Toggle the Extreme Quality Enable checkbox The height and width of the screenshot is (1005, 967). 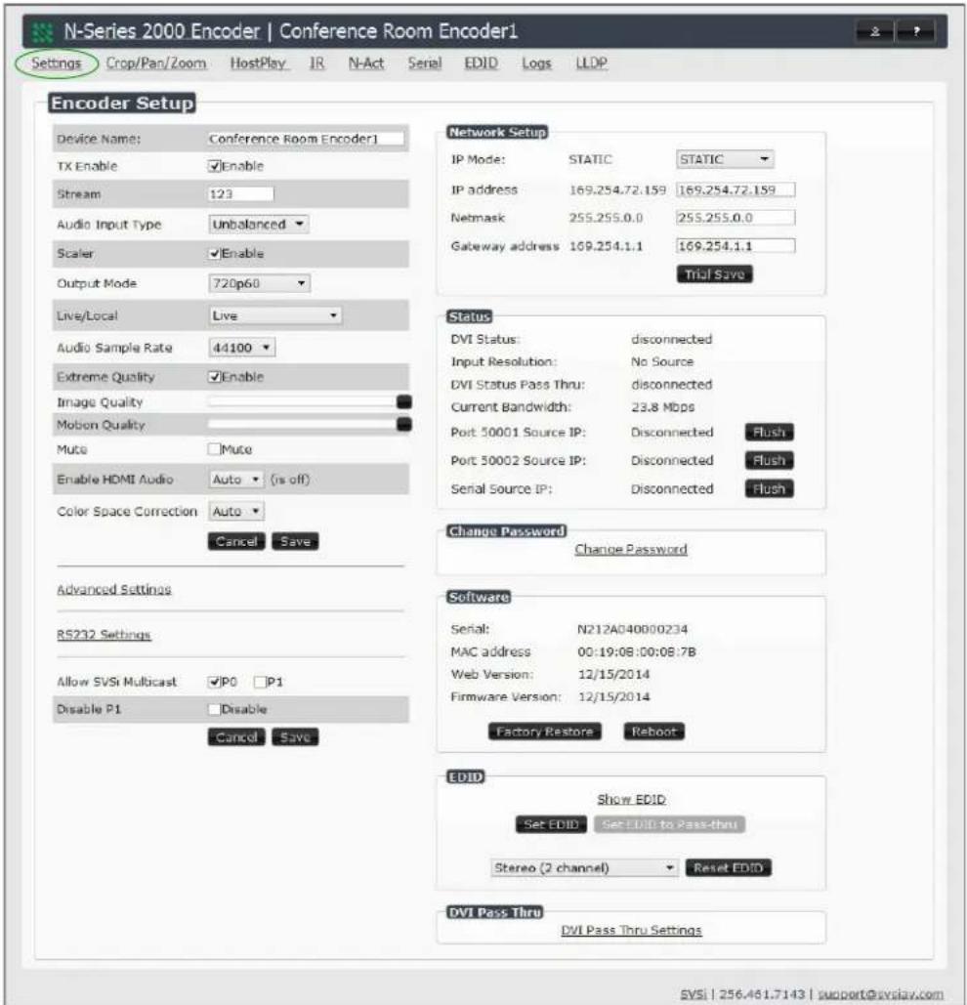pyautogui.click(x=214, y=377)
